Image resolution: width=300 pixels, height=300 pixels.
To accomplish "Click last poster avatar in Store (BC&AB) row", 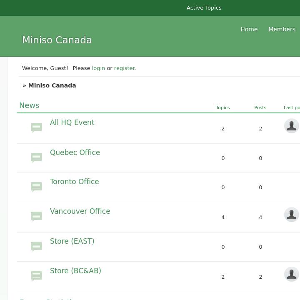I will point(291,274).
